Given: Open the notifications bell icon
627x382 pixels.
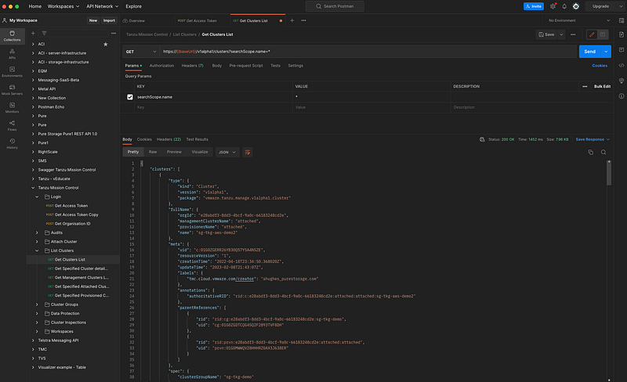Looking at the screenshot, I should pos(564,6).
